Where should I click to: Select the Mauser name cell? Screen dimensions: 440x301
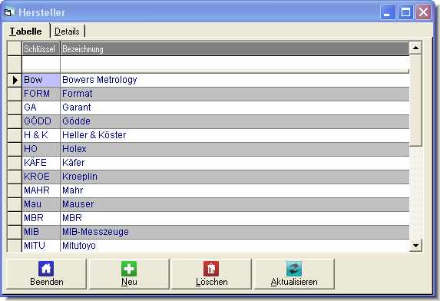pyautogui.click(x=235, y=204)
